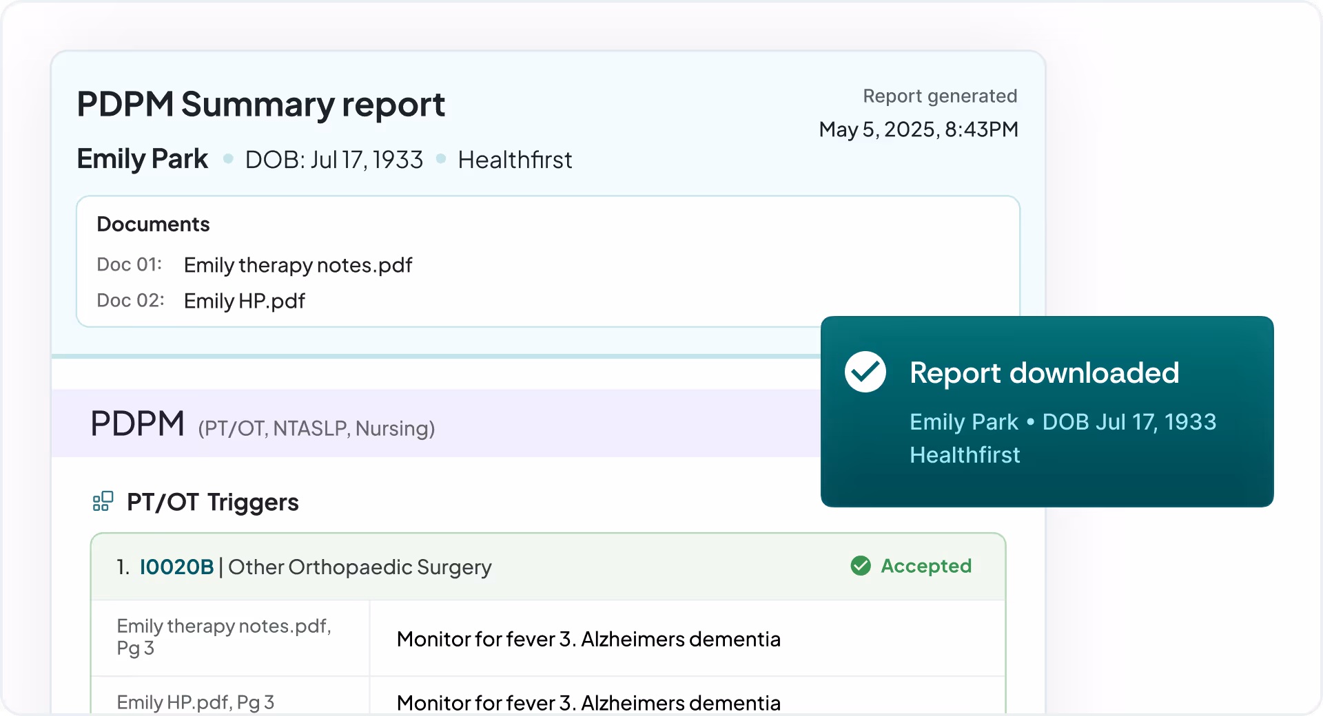This screenshot has width=1323, height=716.
Task: Click the Documents section heading
Action: 153,224
